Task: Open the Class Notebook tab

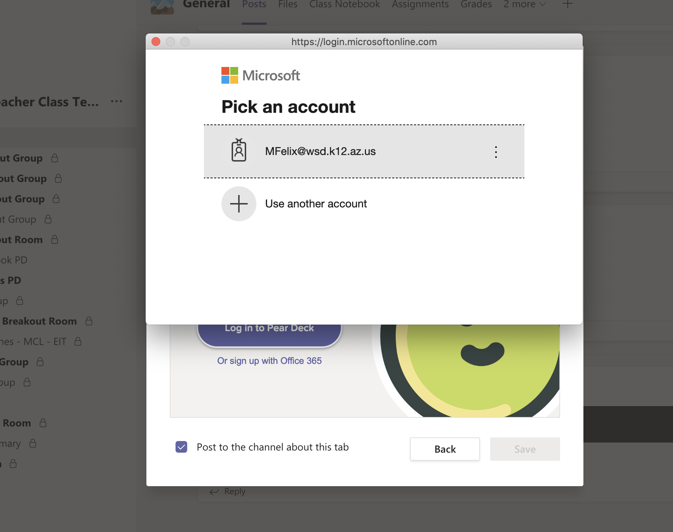Action: [x=345, y=4]
